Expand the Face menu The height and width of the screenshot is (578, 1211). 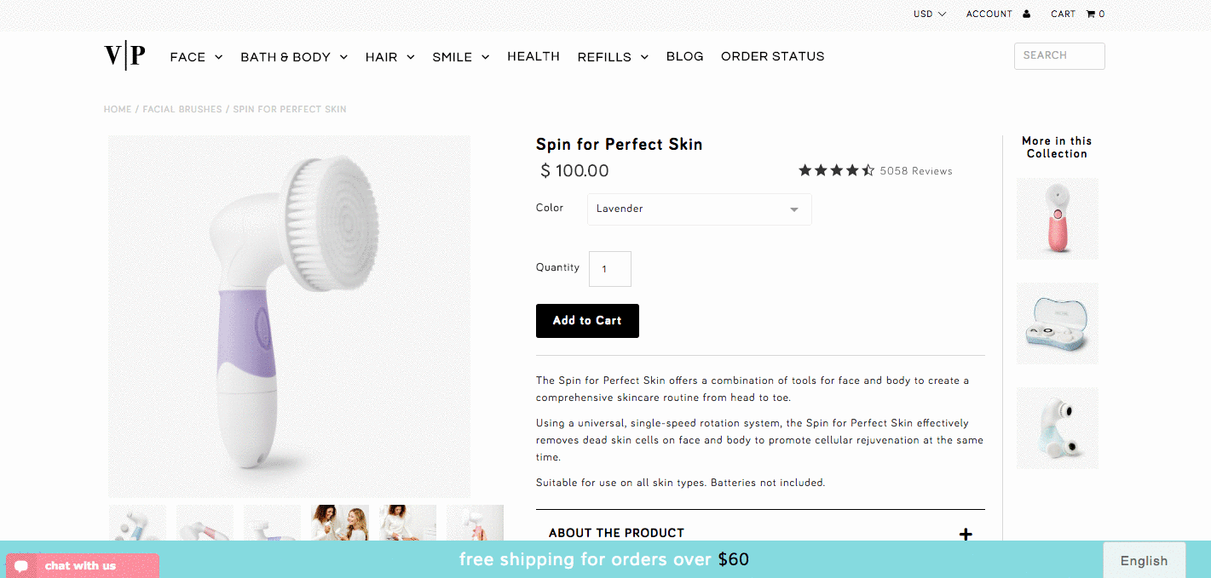point(196,57)
